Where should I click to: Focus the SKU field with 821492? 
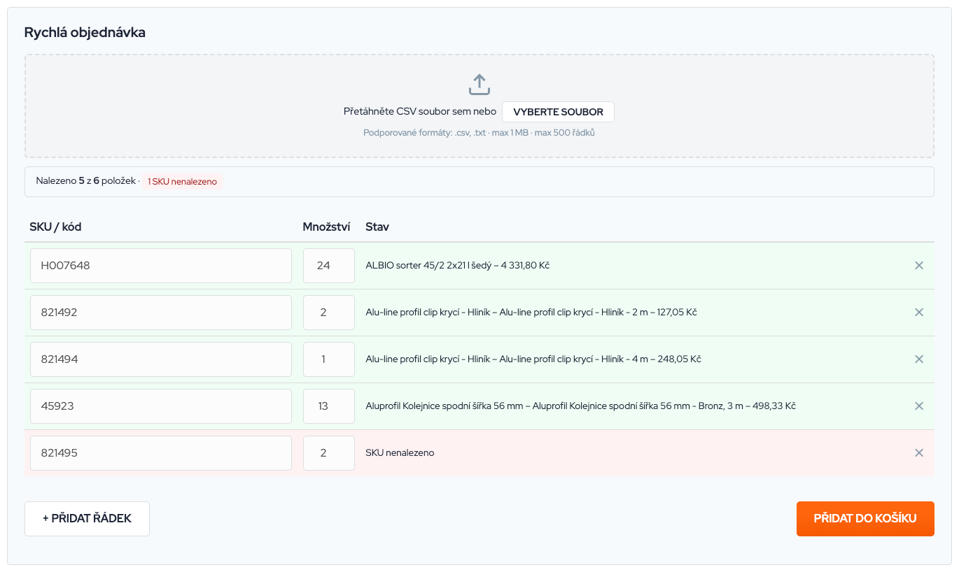[x=160, y=313]
